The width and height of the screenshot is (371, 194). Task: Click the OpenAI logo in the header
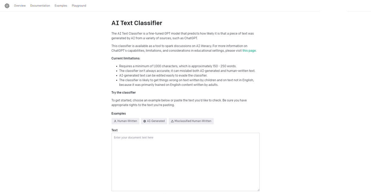(x=7, y=6)
